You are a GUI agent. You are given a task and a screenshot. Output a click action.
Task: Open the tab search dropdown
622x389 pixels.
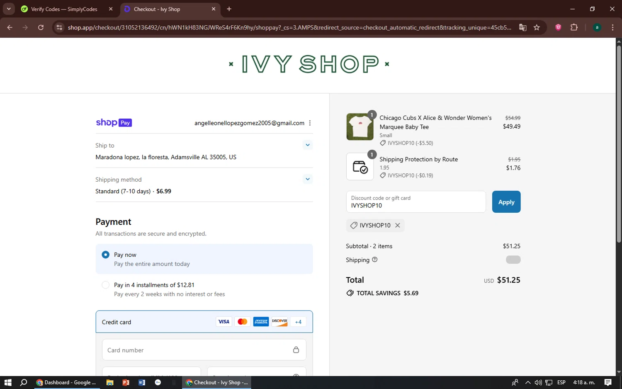point(9,9)
